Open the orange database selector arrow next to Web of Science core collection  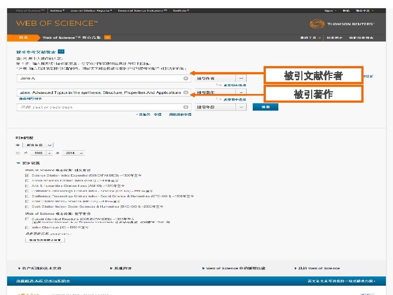[x=108, y=37]
